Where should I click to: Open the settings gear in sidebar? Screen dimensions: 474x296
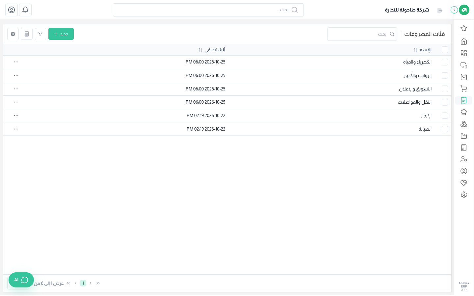coord(464,195)
